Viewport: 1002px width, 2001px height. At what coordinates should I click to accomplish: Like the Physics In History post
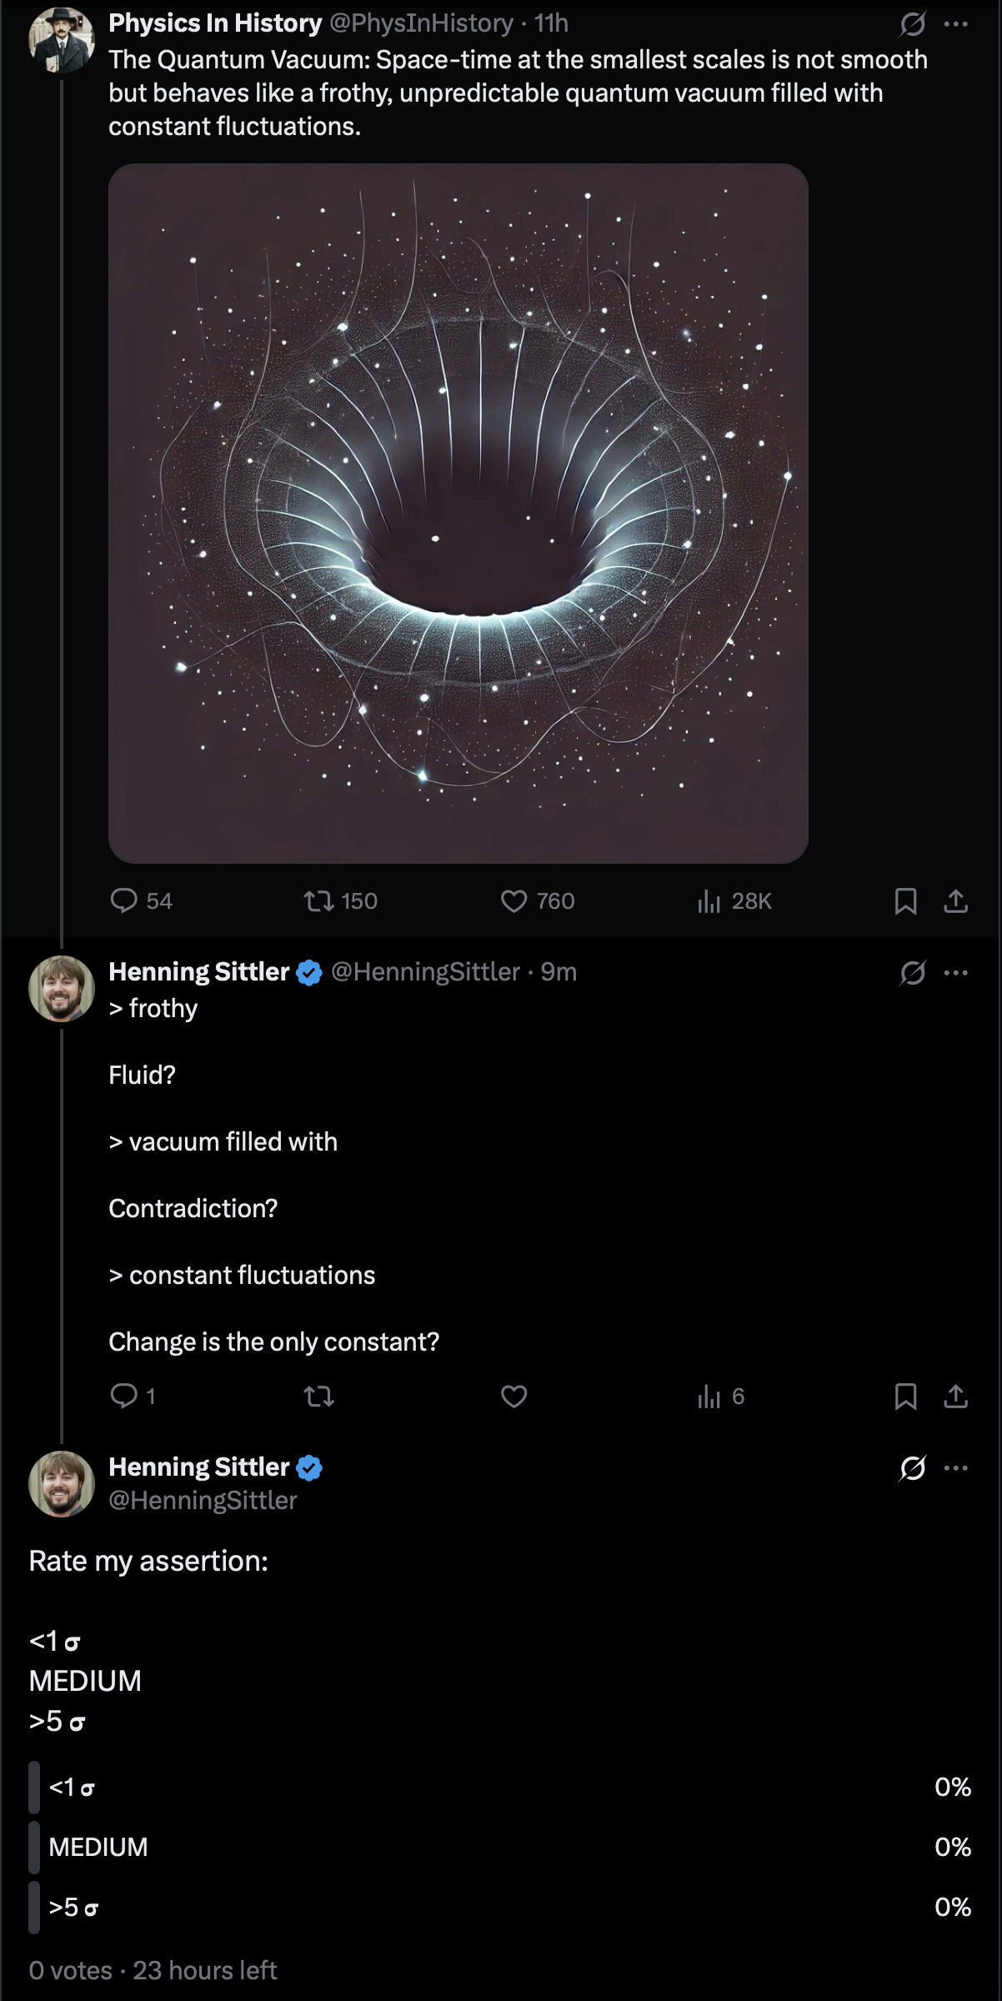pos(514,900)
